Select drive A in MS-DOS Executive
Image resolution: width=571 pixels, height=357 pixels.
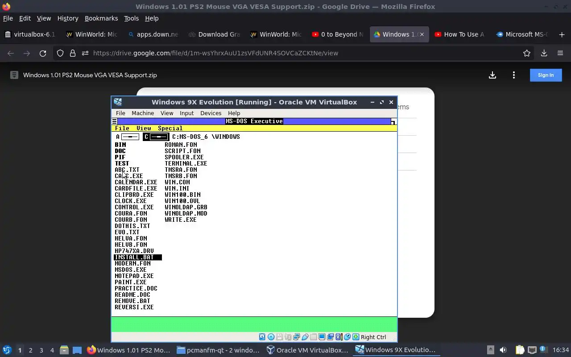(128, 137)
